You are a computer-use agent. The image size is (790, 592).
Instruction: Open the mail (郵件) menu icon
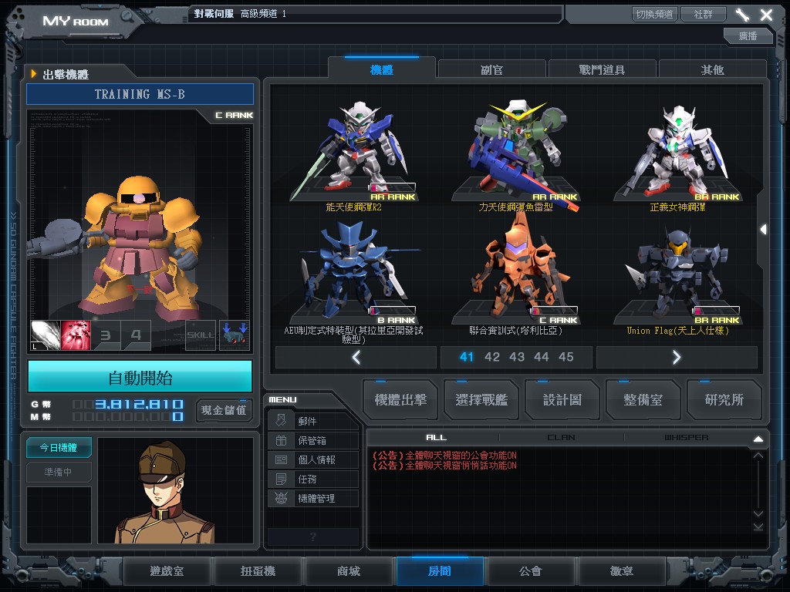pyautogui.click(x=281, y=421)
